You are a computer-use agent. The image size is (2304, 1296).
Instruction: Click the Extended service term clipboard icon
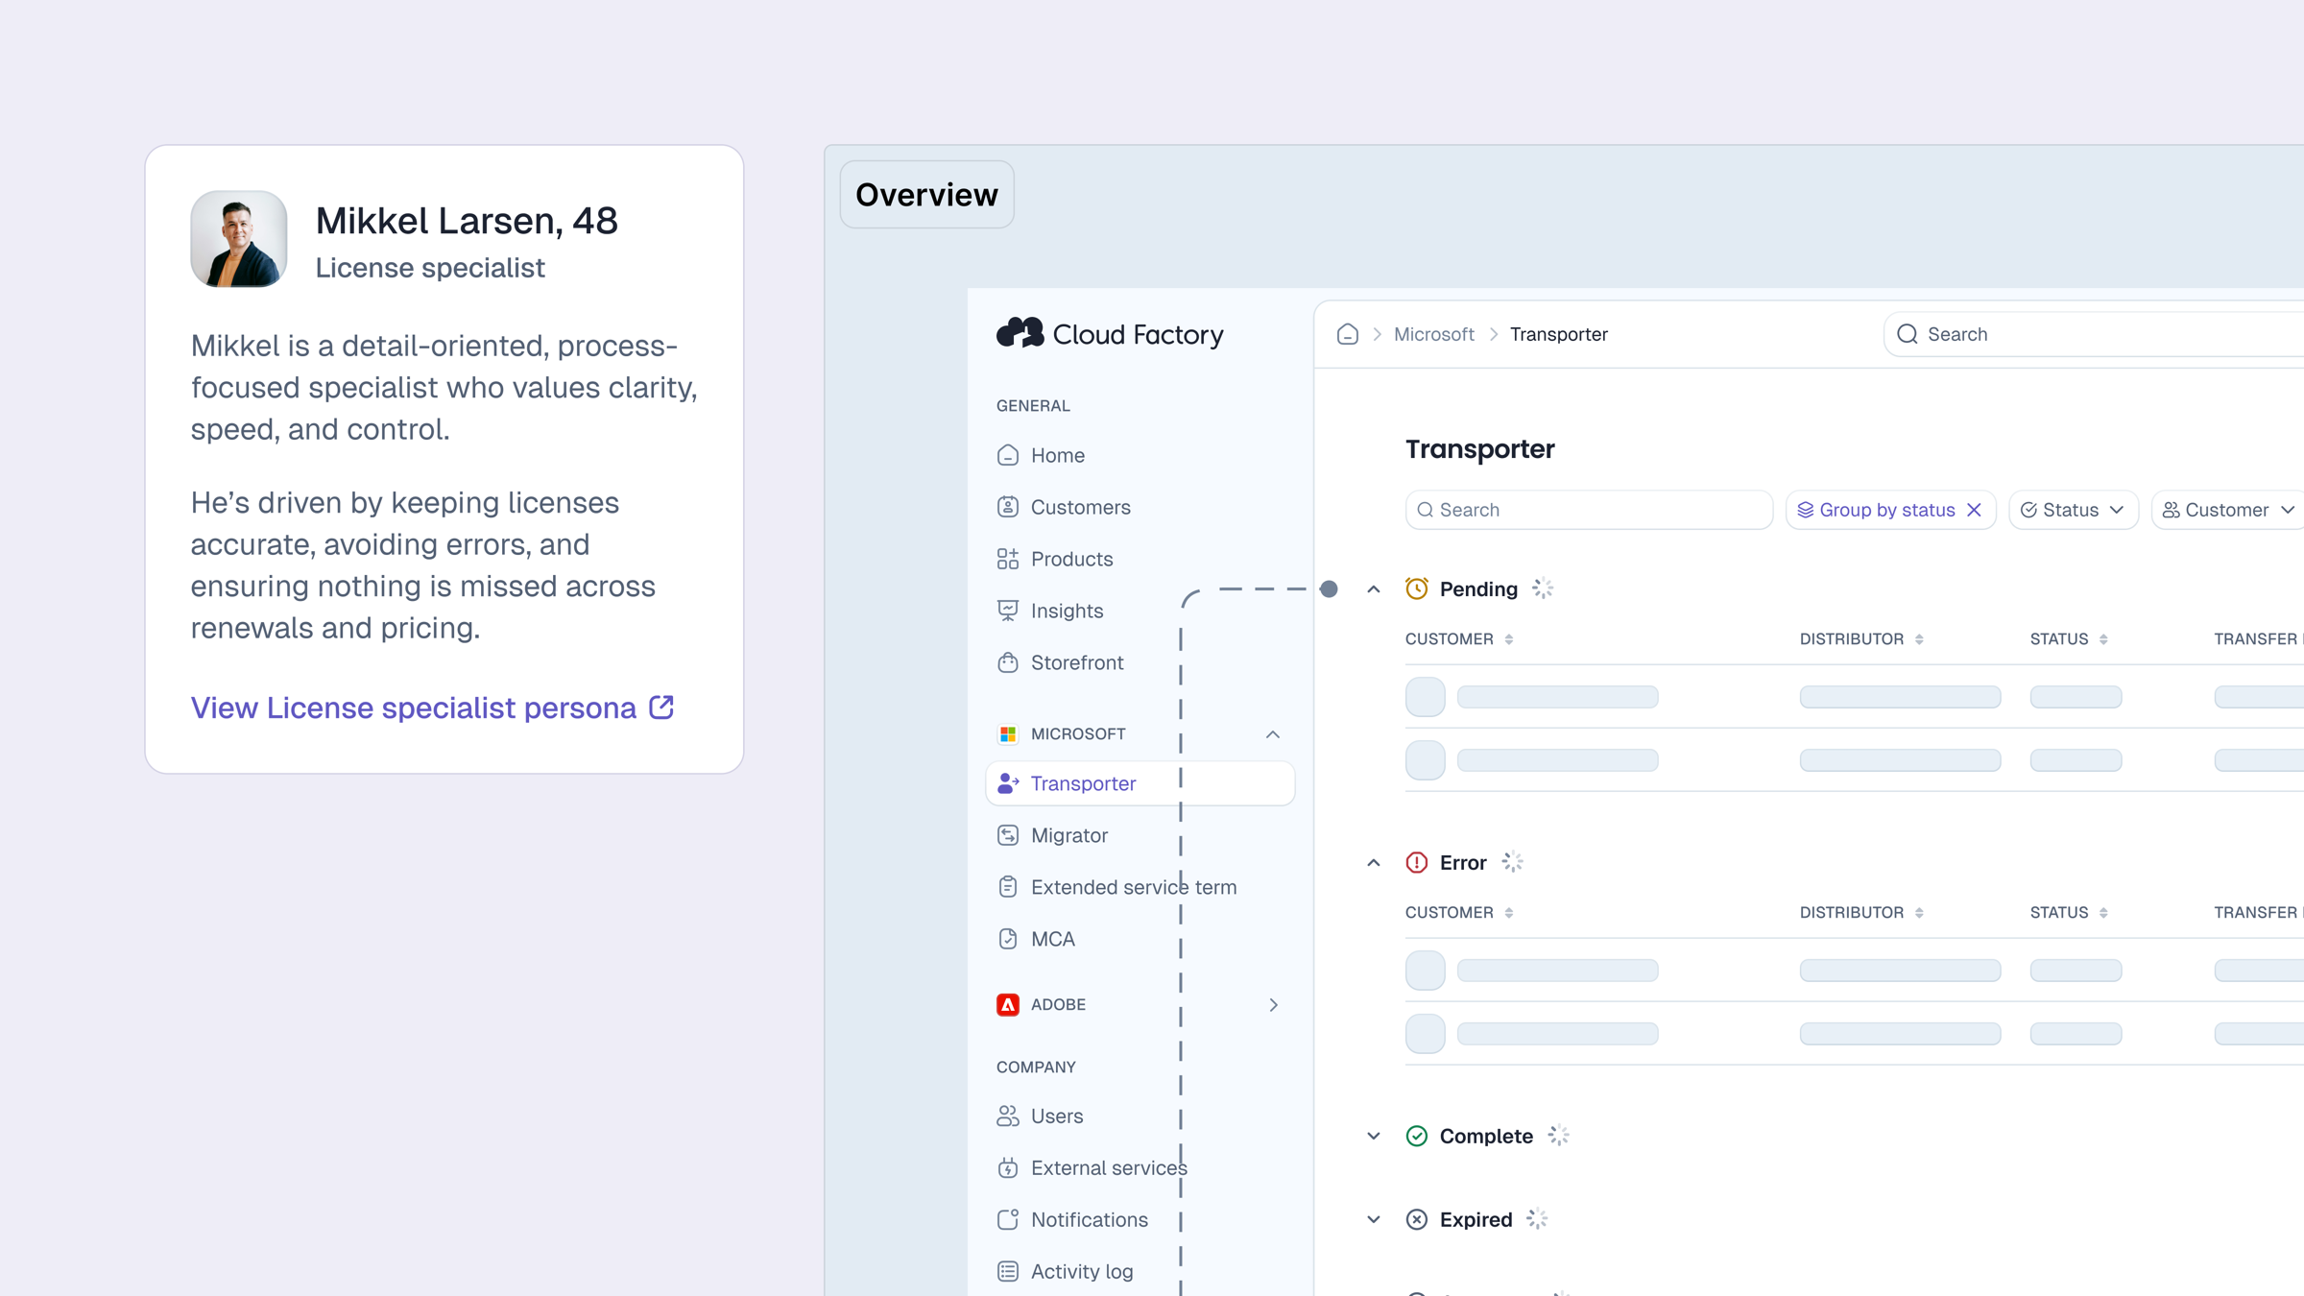[1007, 887]
